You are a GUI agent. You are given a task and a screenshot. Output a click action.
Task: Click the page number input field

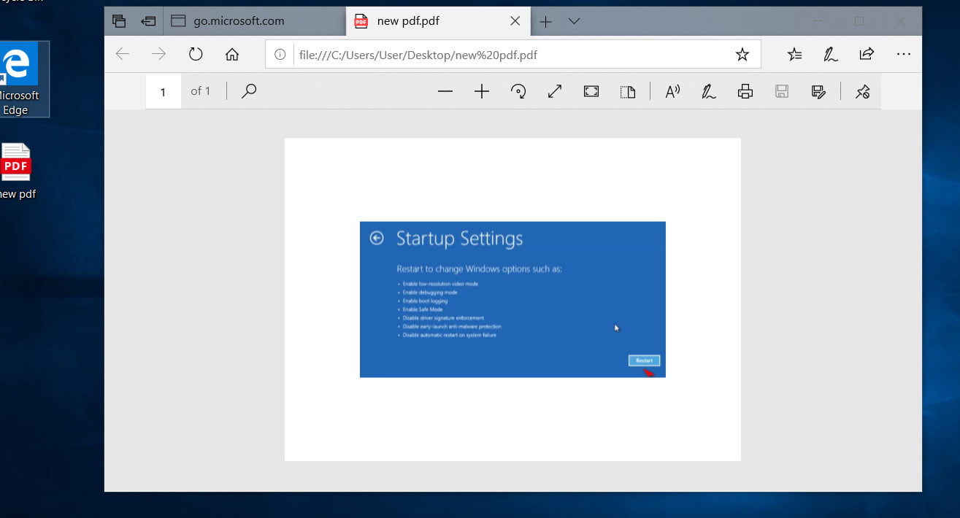pyautogui.click(x=163, y=91)
